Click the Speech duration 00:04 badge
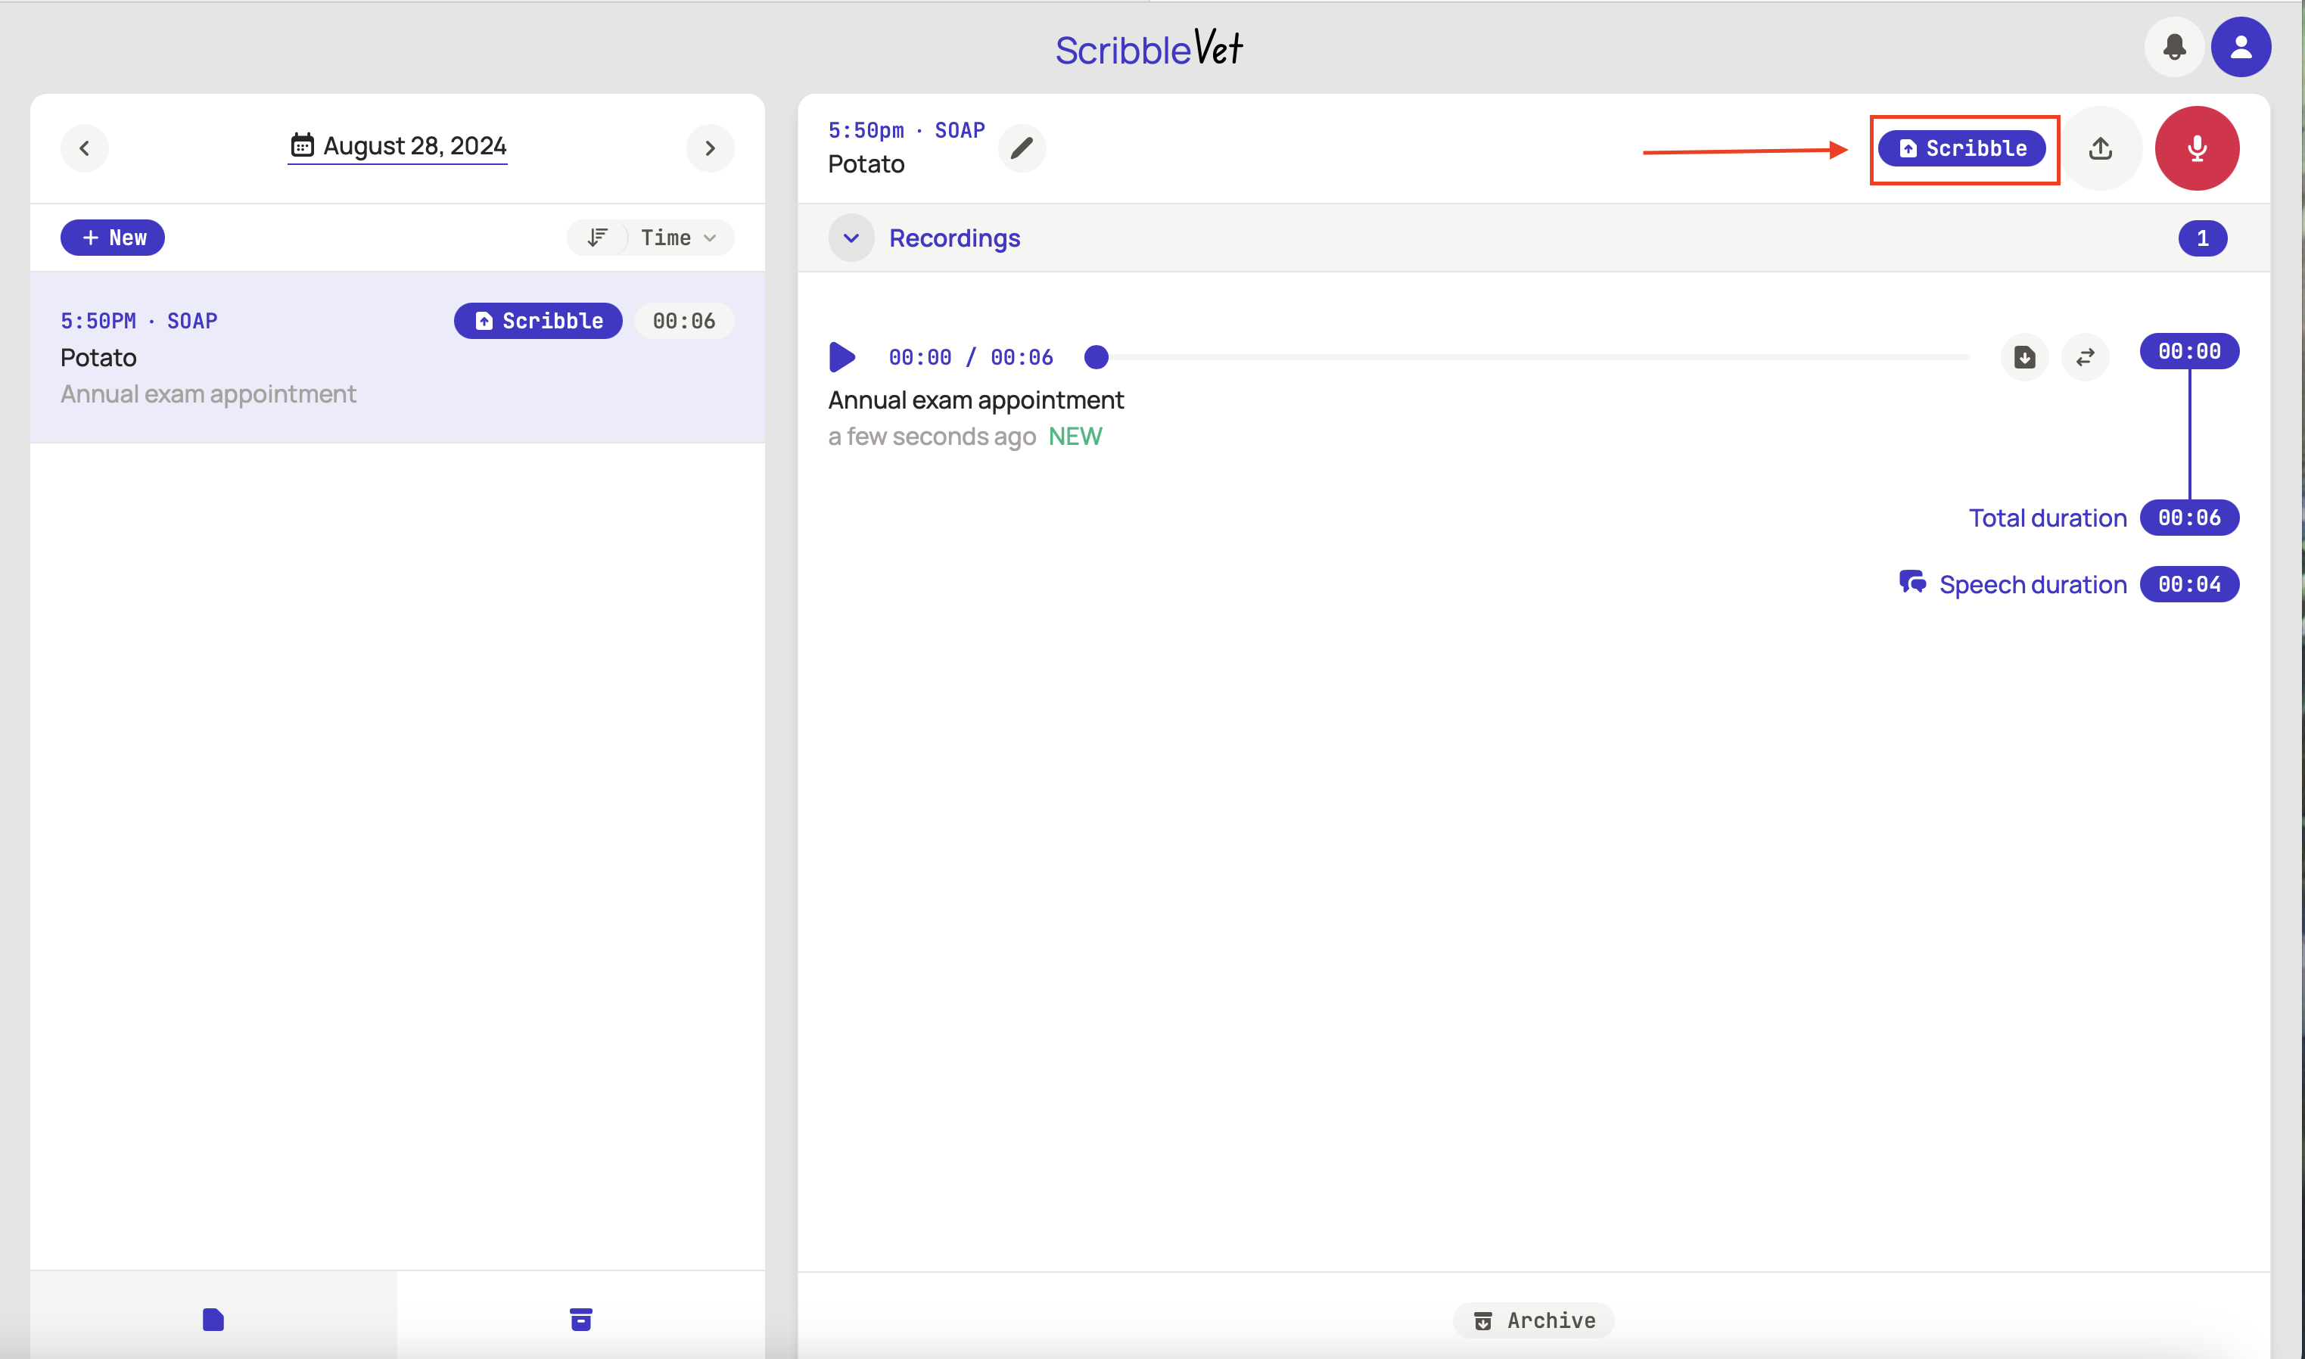Image resolution: width=2305 pixels, height=1359 pixels. pos(2190,584)
